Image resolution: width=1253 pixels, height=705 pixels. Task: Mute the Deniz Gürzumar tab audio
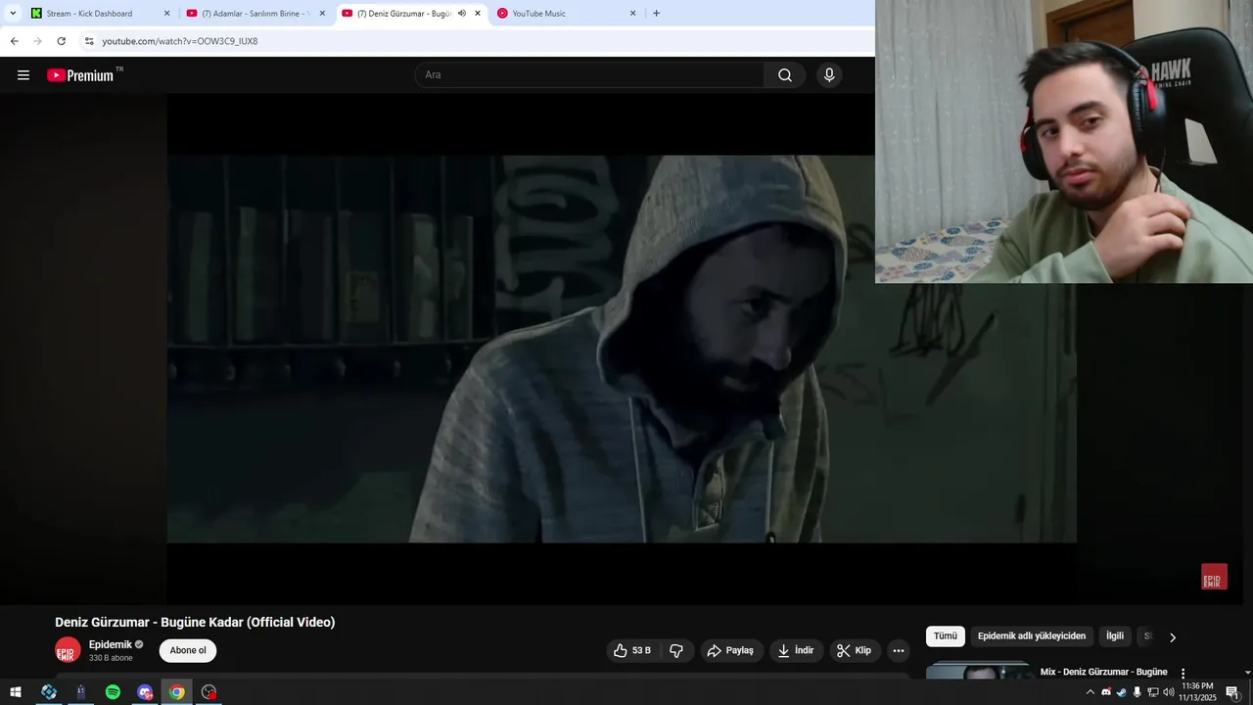coord(462,14)
